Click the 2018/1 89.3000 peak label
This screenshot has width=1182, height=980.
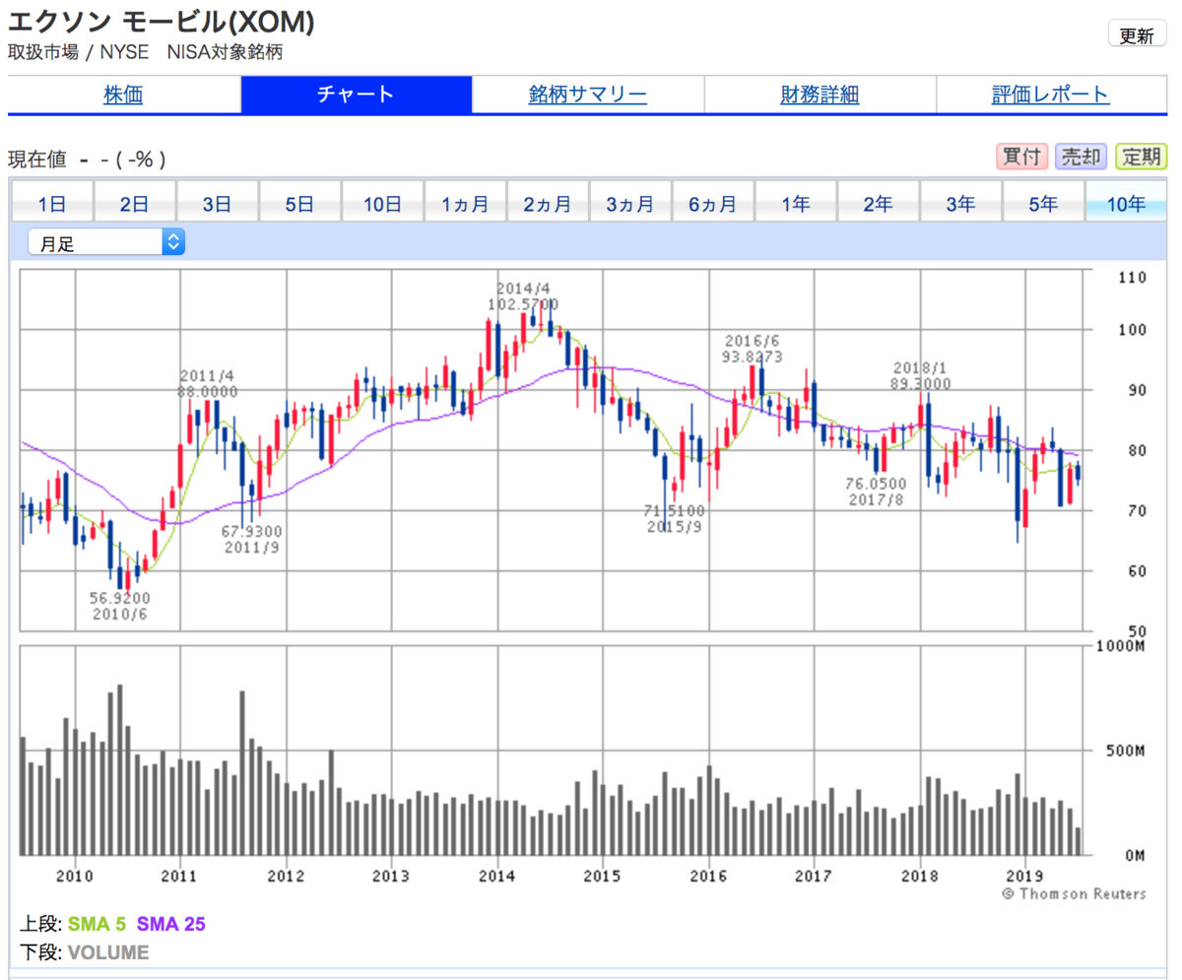click(919, 375)
